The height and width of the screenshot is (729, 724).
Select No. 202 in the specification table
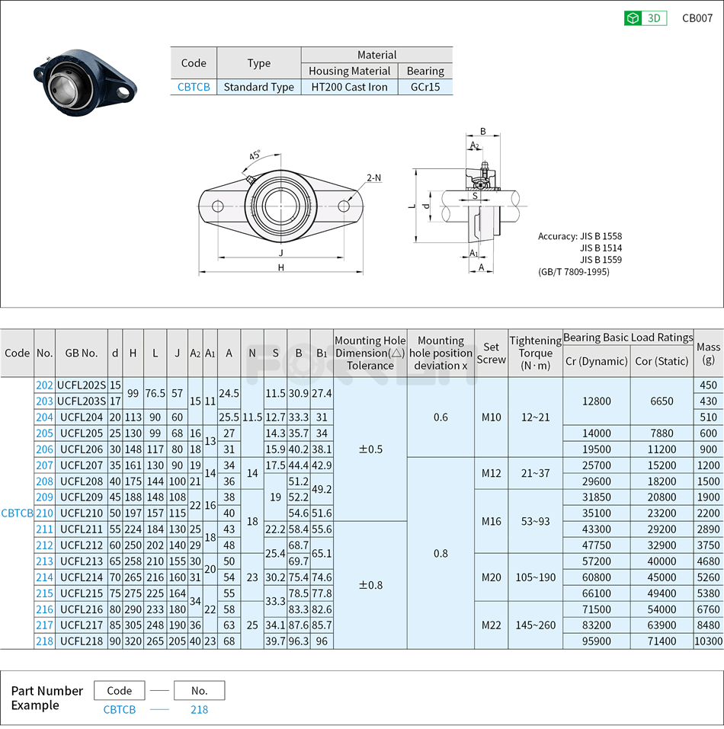pyautogui.click(x=44, y=385)
